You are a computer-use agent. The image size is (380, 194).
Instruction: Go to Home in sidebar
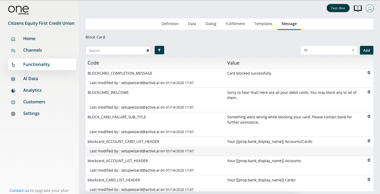(x=29, y=38)
